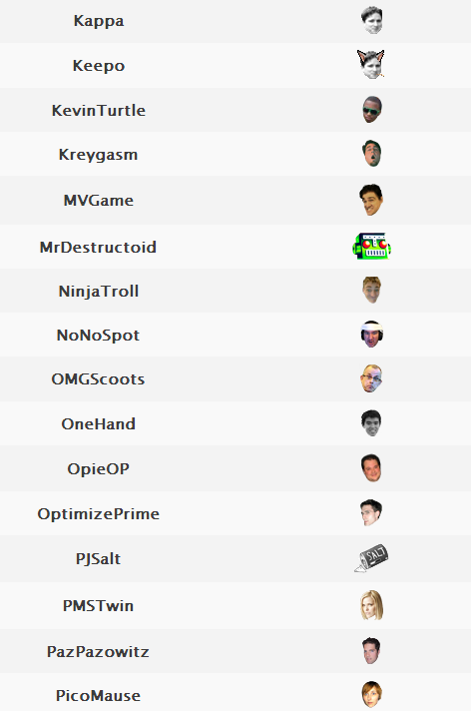The image size is (471, 711).
Task: Choose the Kreygasm emote image
Action: (372, 153)
